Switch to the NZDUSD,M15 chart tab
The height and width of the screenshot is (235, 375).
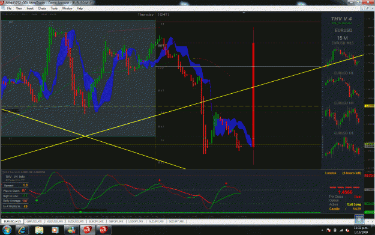76,221
